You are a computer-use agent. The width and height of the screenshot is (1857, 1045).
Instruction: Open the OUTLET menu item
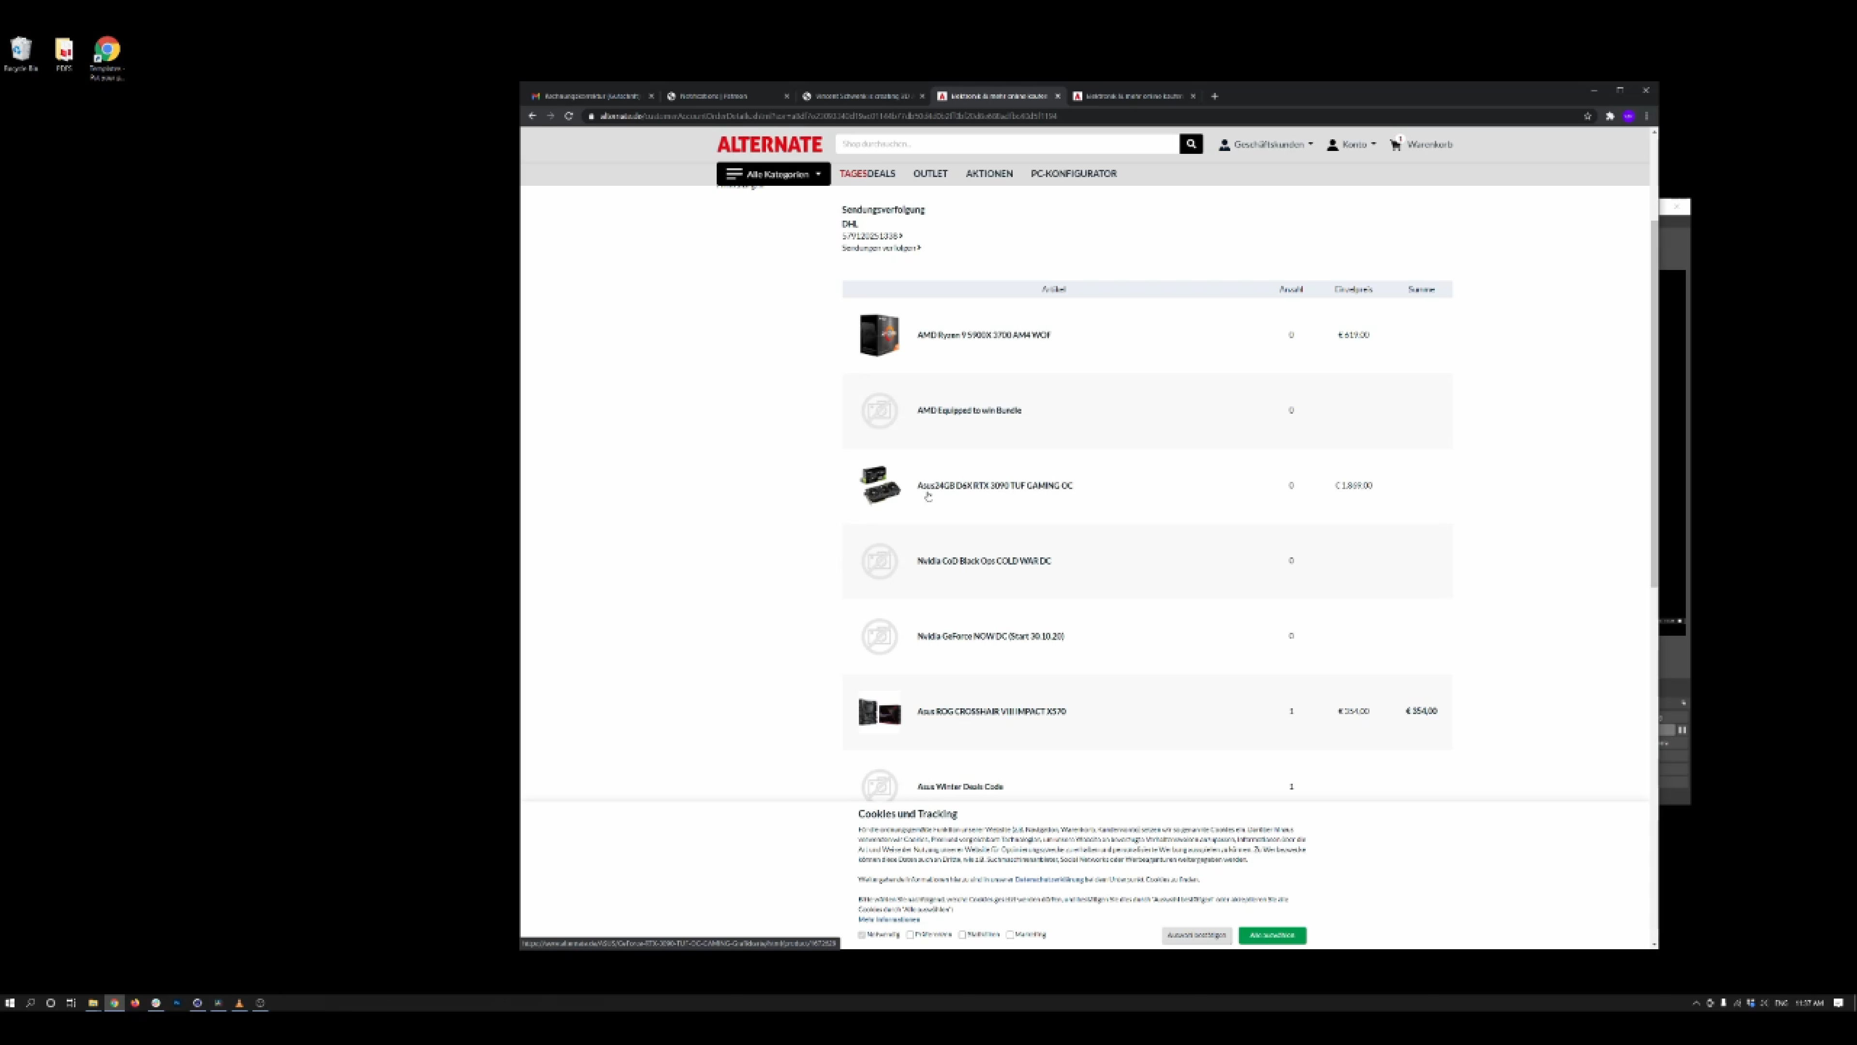tap(930, 174)
